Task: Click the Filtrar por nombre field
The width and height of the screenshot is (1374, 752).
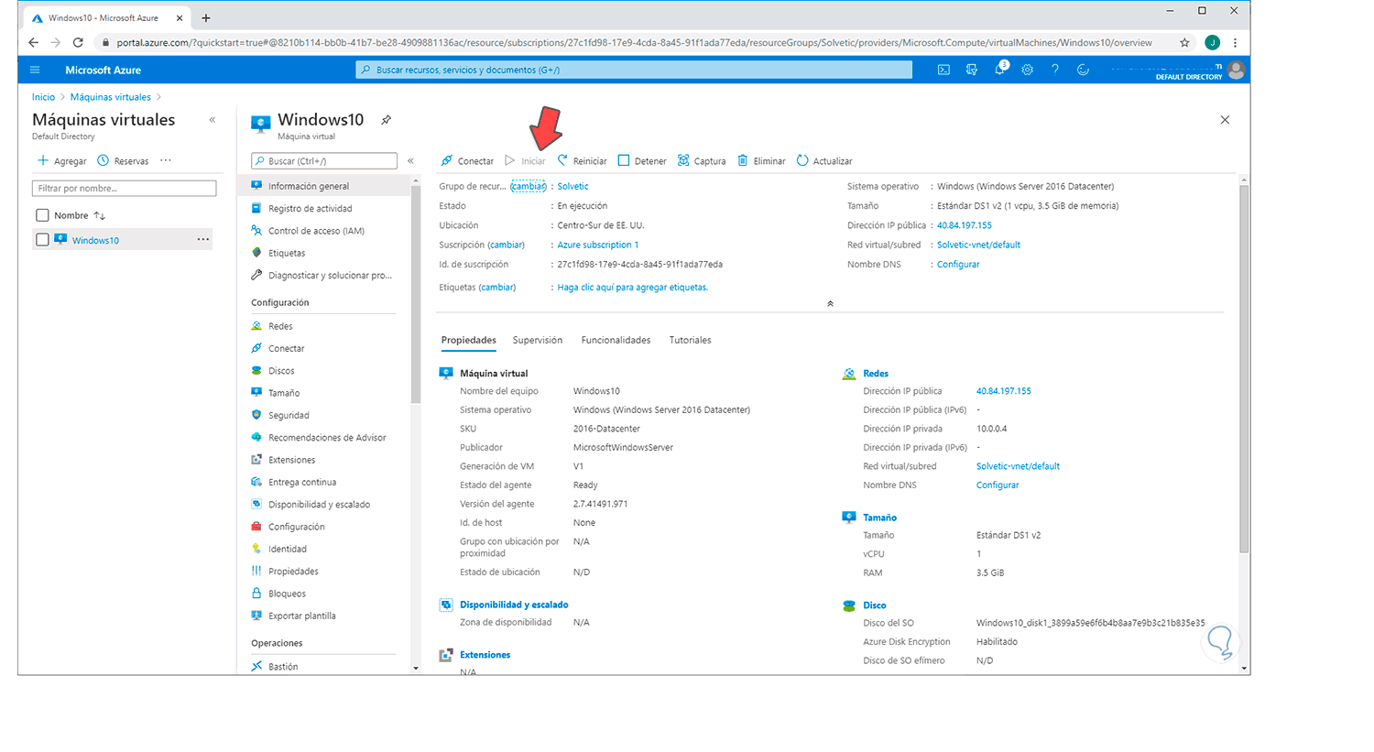Action: (125, 188)
